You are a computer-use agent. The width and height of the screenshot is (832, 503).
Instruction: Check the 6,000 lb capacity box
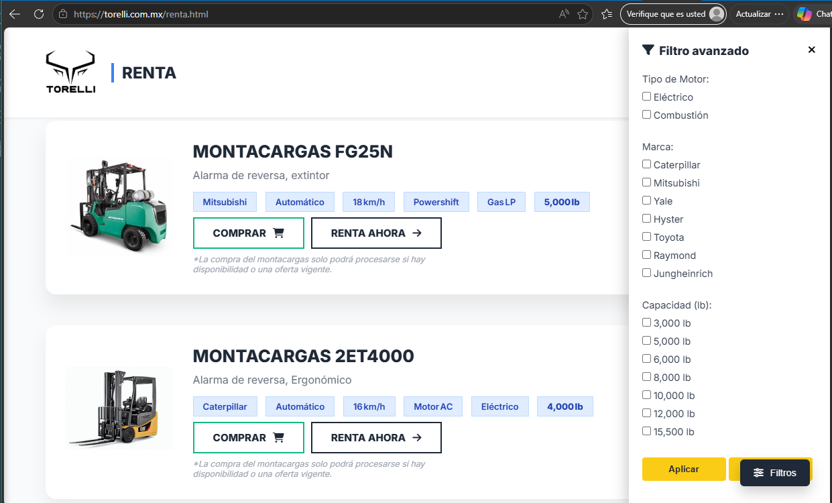point(646,359)
